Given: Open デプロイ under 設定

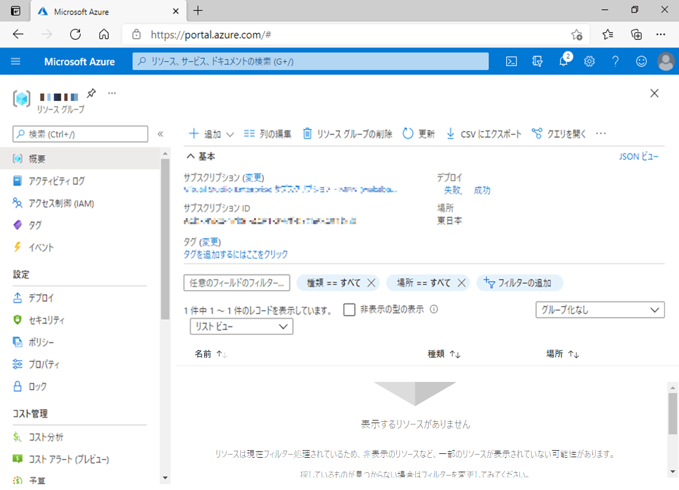Looking at the screenshot, I should [80, 298].
